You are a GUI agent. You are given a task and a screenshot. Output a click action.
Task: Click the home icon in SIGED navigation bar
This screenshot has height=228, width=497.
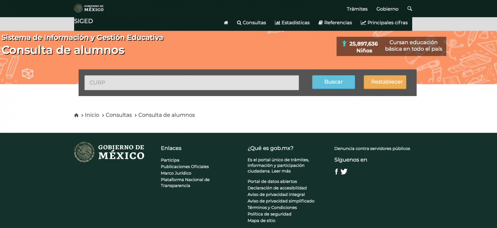tap(226, 23)
